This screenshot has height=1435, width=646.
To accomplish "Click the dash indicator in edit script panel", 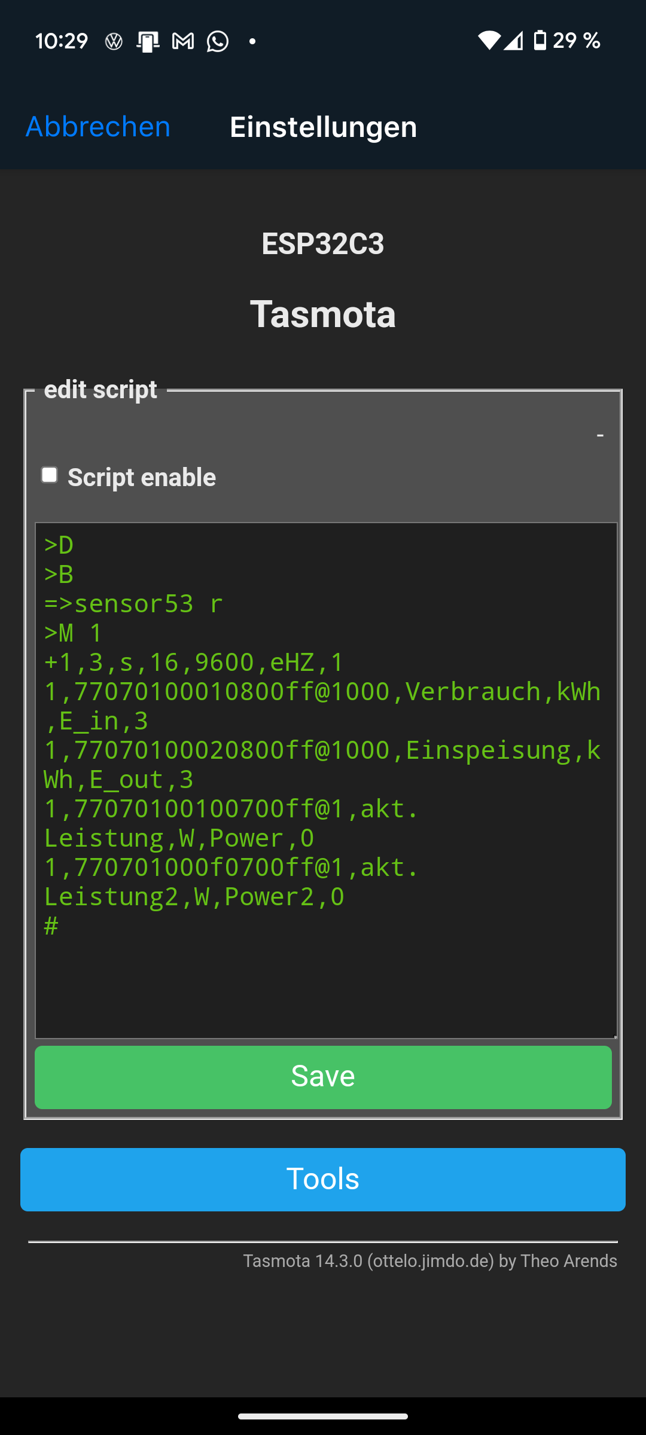I will 600,435.
